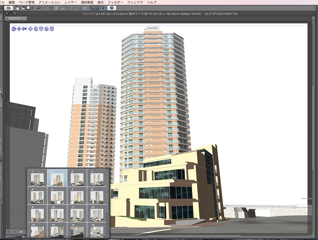The image size is (318, 240).
Task: Choose checked camera angle preset 2
Action: [x=57, y=178]
